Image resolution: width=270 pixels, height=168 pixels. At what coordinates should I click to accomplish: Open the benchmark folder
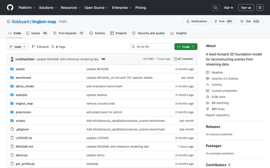point(23,78)
